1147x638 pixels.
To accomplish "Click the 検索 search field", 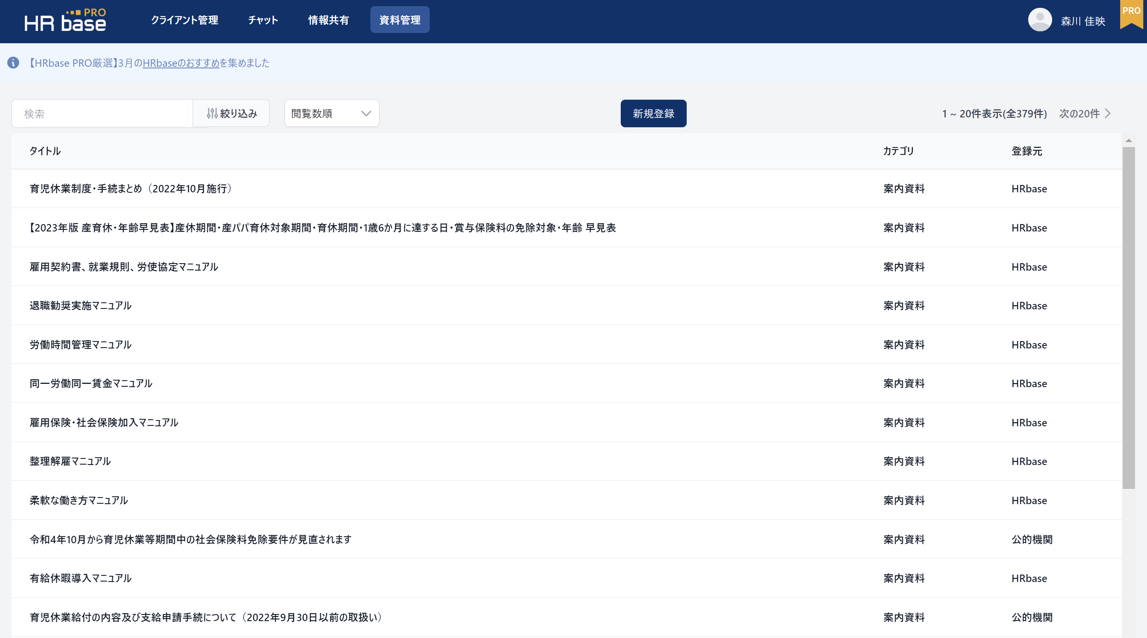I will (105, 114).
